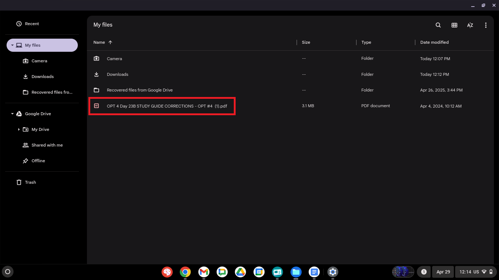Open the three-dot more options menu
Image resolution: width=499 pixels, height=280 pixels.
coord(485,25)
